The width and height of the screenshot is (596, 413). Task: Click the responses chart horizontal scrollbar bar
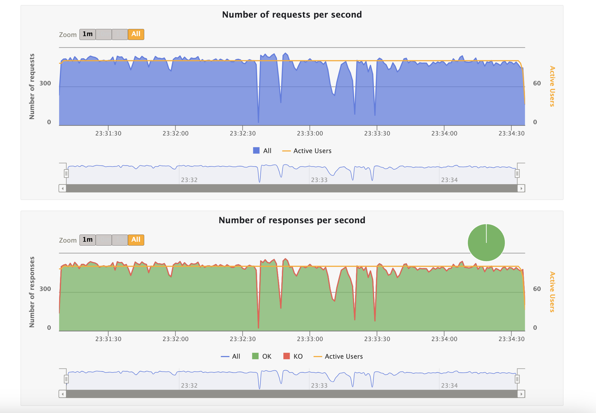(292, 394)
